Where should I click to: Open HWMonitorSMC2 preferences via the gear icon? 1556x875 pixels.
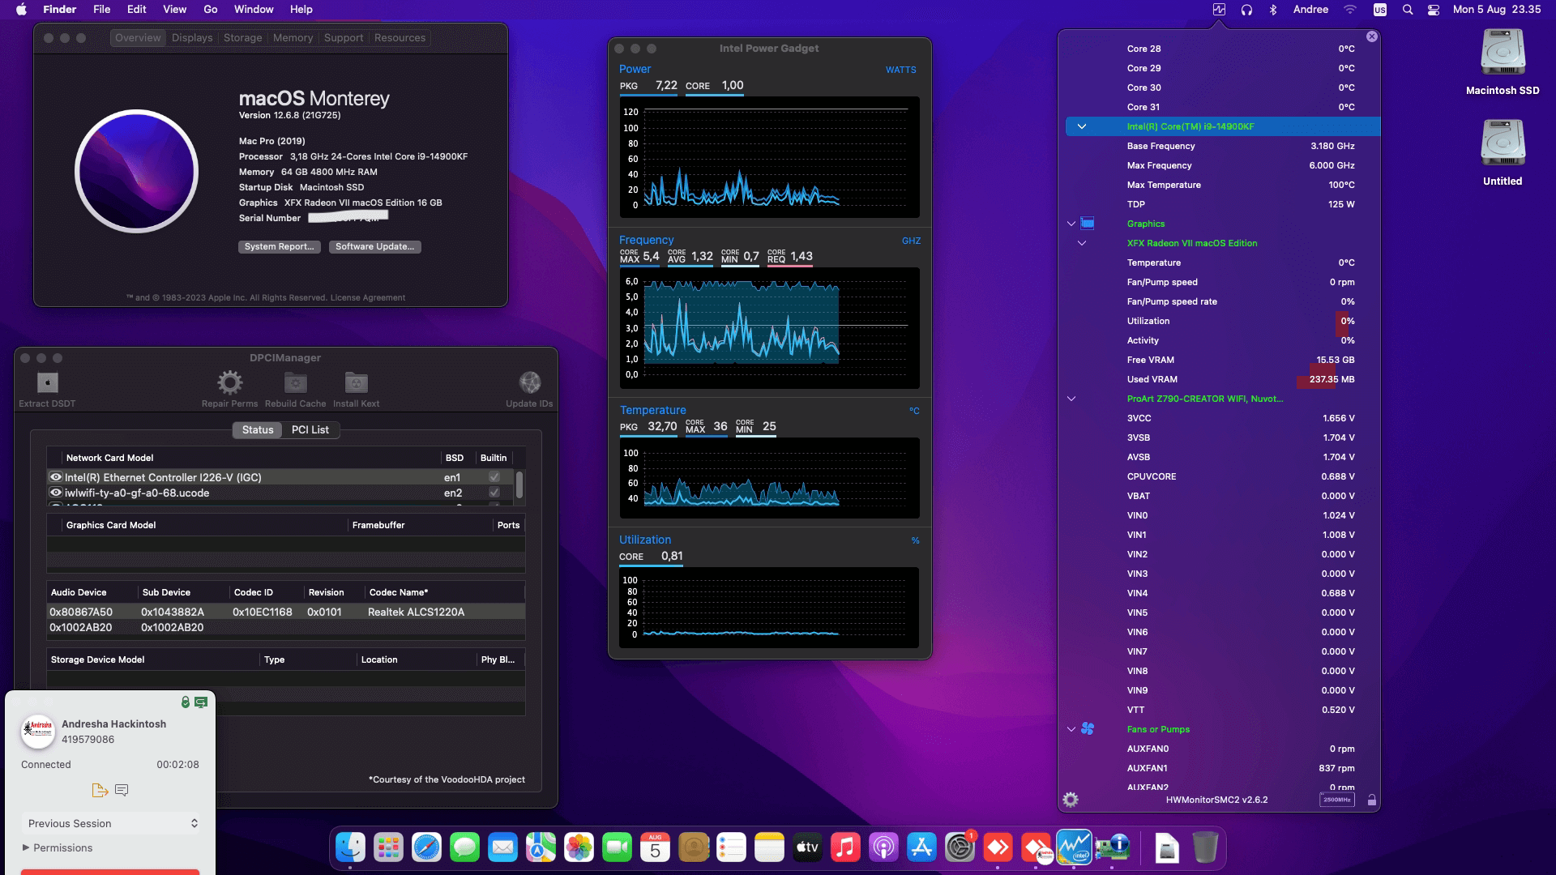coord(1071,800)
